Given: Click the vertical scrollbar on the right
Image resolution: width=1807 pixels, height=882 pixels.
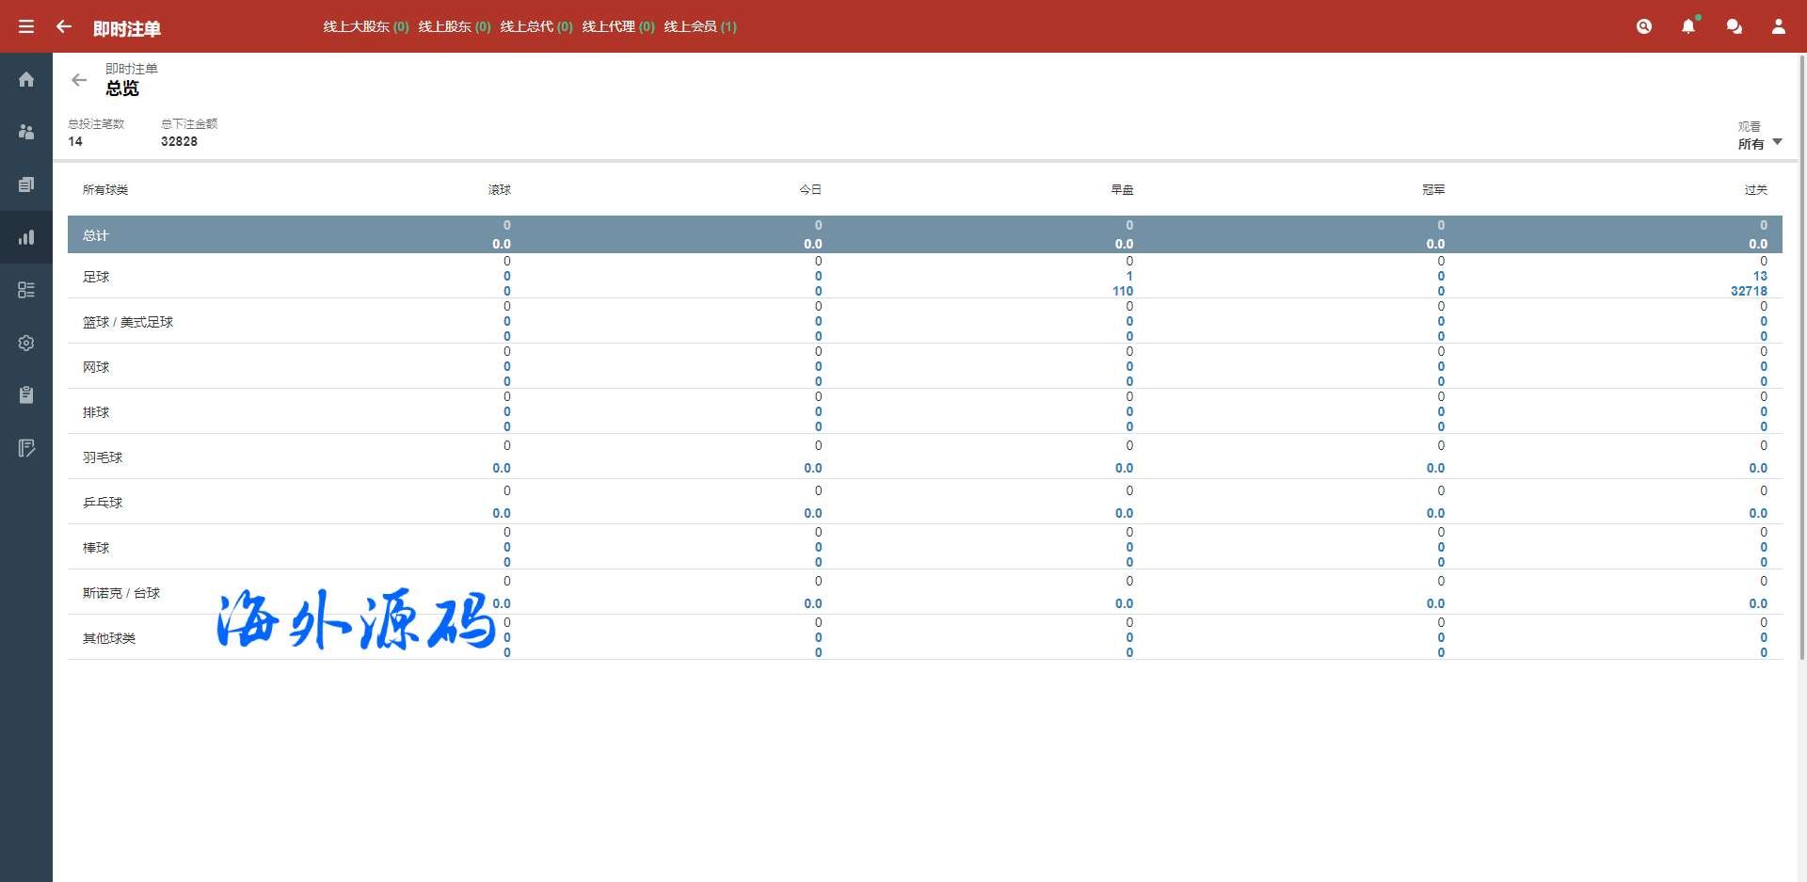Looking at the screenshot, I should click(1801, 358).
